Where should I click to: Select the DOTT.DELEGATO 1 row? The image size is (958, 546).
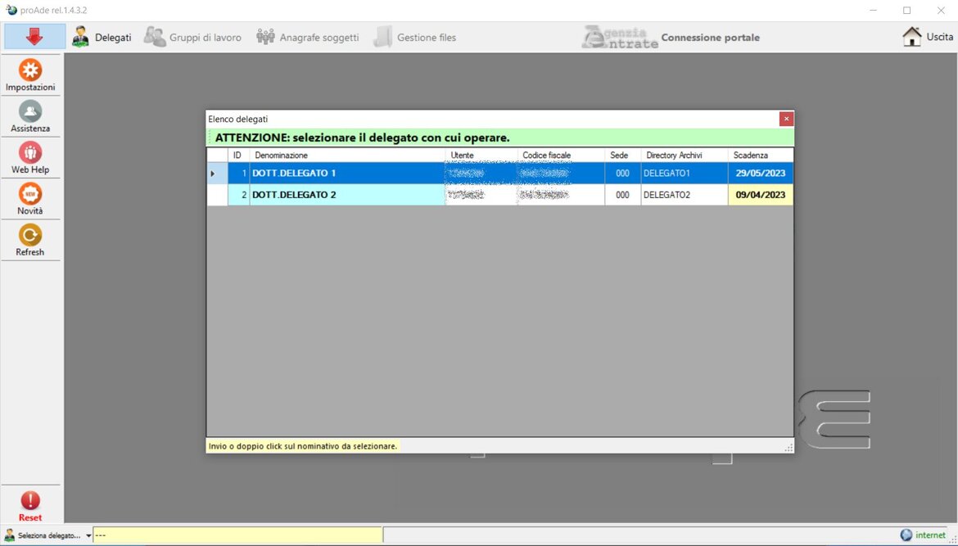(347, 174)
